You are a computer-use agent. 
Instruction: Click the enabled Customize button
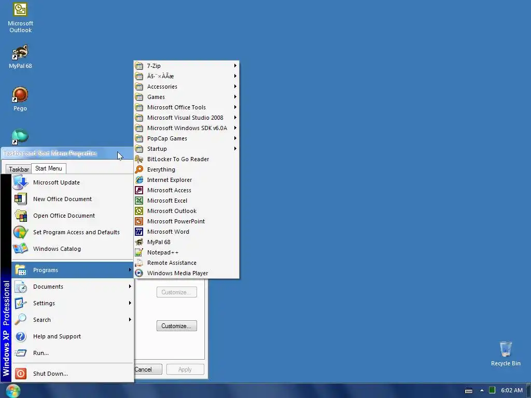pos(176,326)
